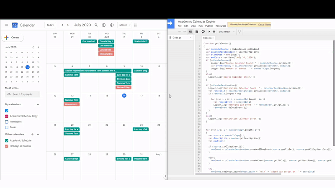Undo in the script editor toolbar

(180, 32)
